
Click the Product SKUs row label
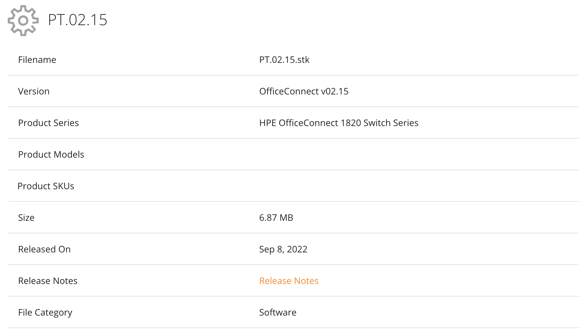coord(46,186)
